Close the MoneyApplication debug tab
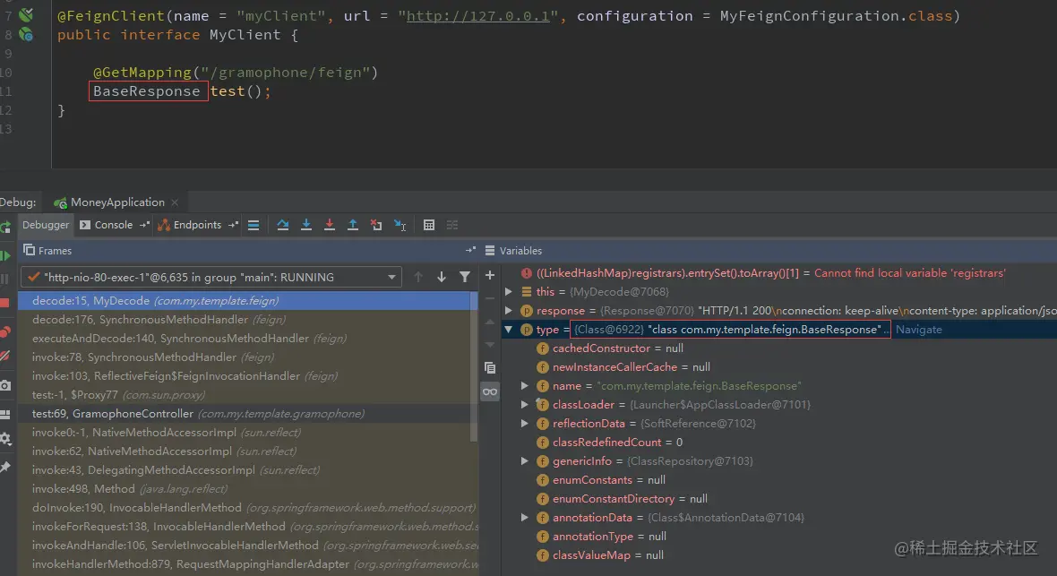Screen dimensions: 1057x576 tap(175, 202)
